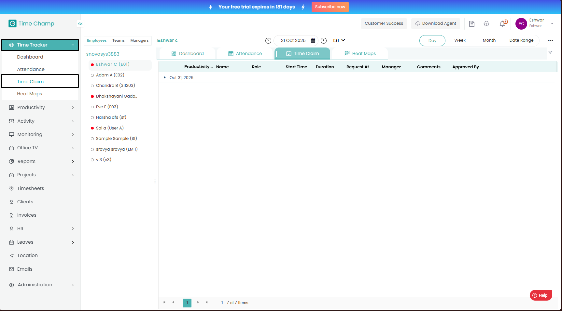Click the filter funnel icon
Screen dimensions: 562x311
(550, 53)
